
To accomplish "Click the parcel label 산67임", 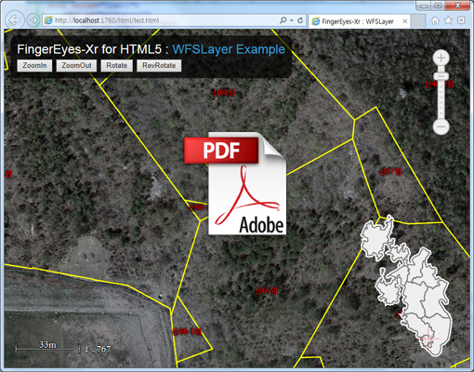I will tap(390, 171).
